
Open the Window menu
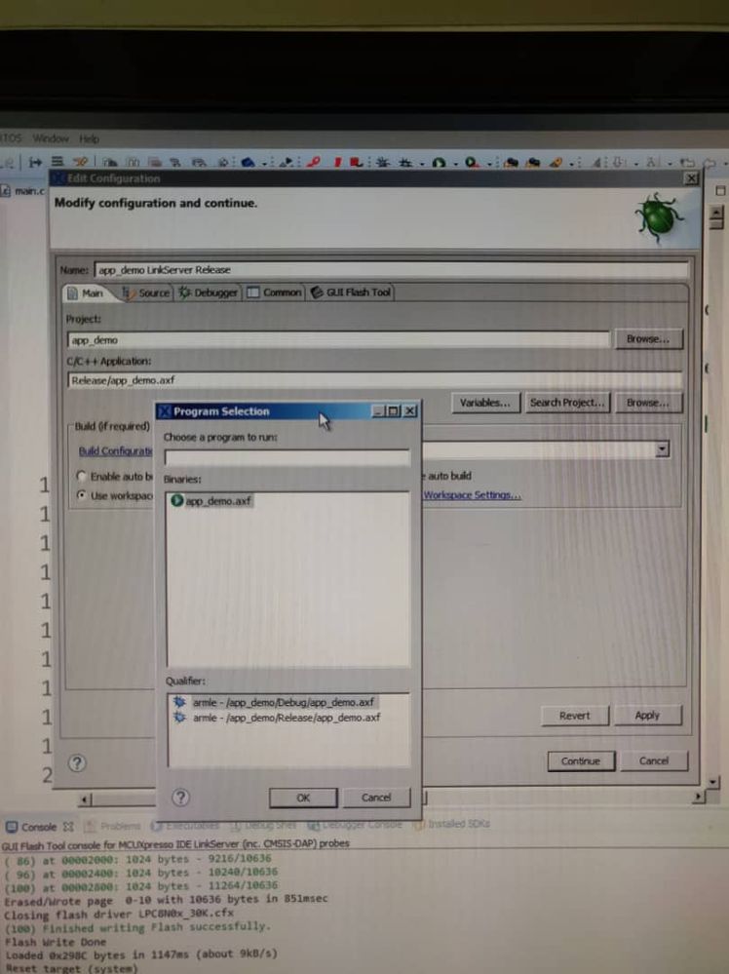pos(51,137)
